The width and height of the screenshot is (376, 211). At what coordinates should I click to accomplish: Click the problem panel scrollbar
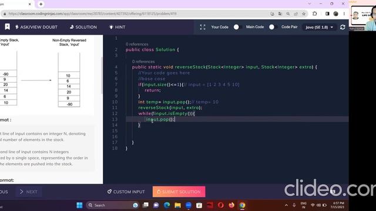click(102, 76)
